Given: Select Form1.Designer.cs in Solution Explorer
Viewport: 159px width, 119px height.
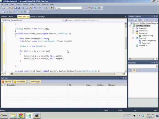Looking at the screenshot, I should pyautogui.click(x=149, y=41).
